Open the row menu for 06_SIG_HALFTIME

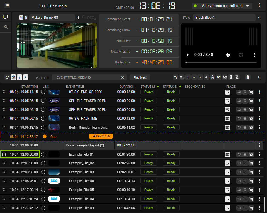(259, 118)
